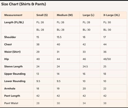Select the Small FL: 26 cell
This screenshot has width=128, height=108.
pyautogui.click(x=40, y=22)
